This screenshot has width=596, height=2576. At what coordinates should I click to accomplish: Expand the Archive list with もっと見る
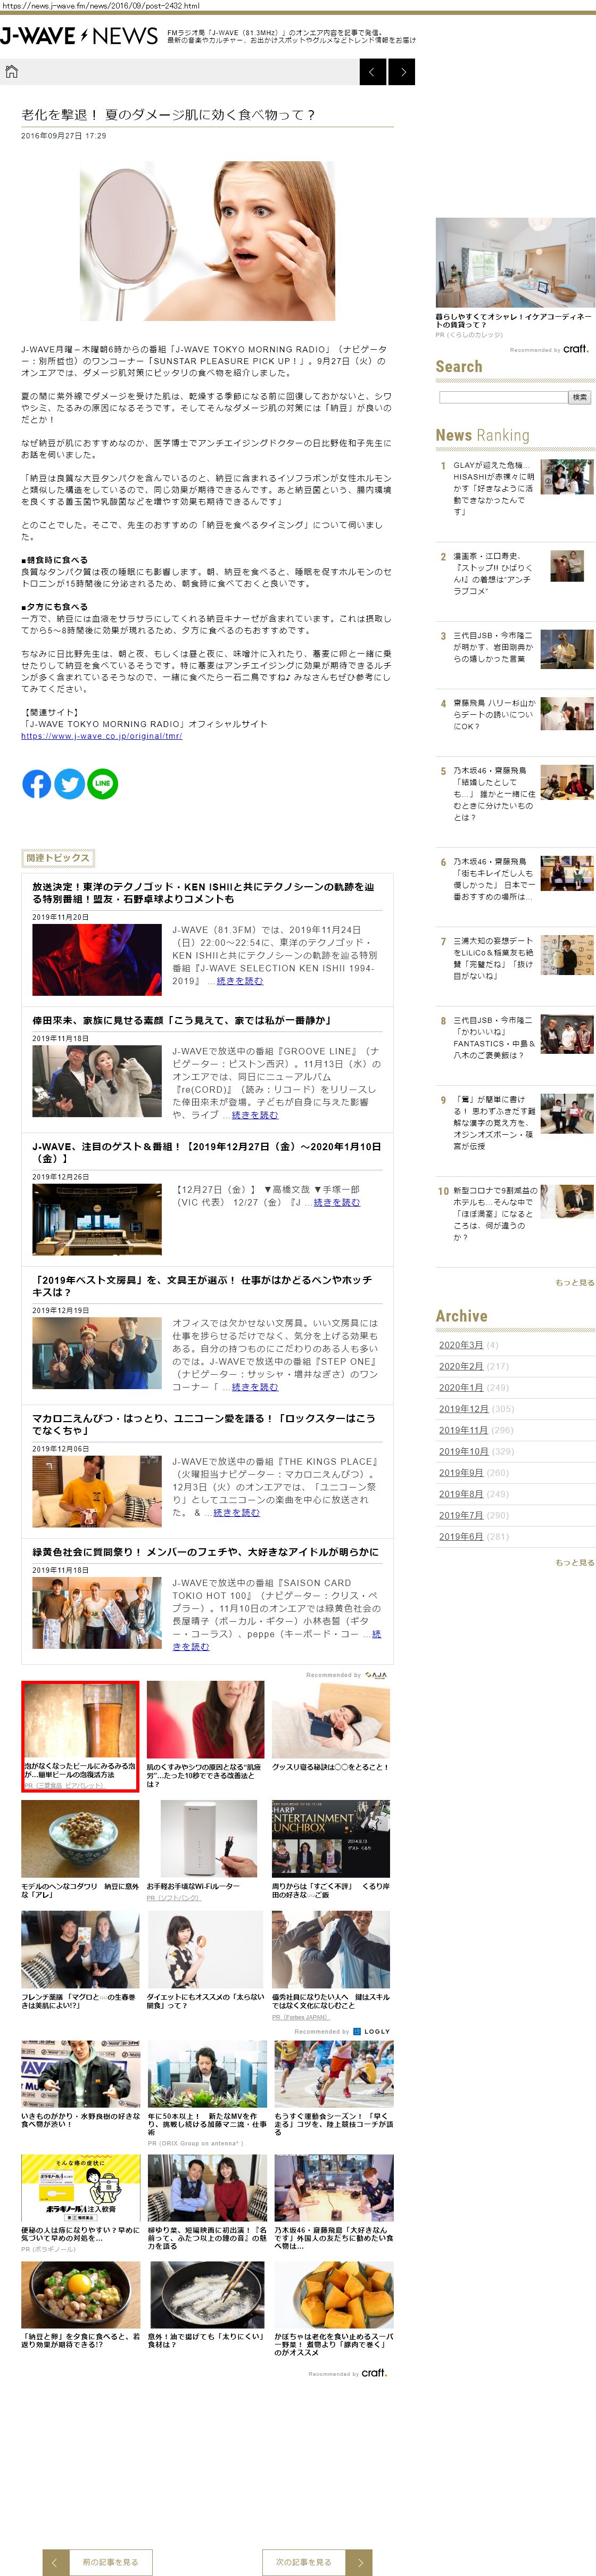[x=574, y=1562]
